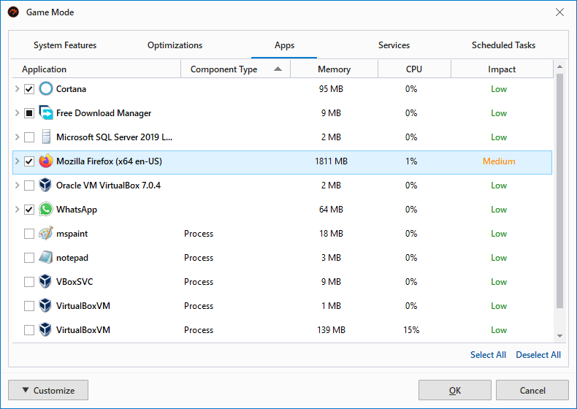Click the notepad icon

click(x=46, y=258)
